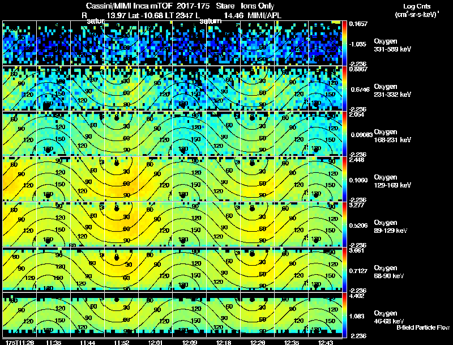
Task: Click the color bar for Oxygen 129-169 keV
Action: coord(344,179)
